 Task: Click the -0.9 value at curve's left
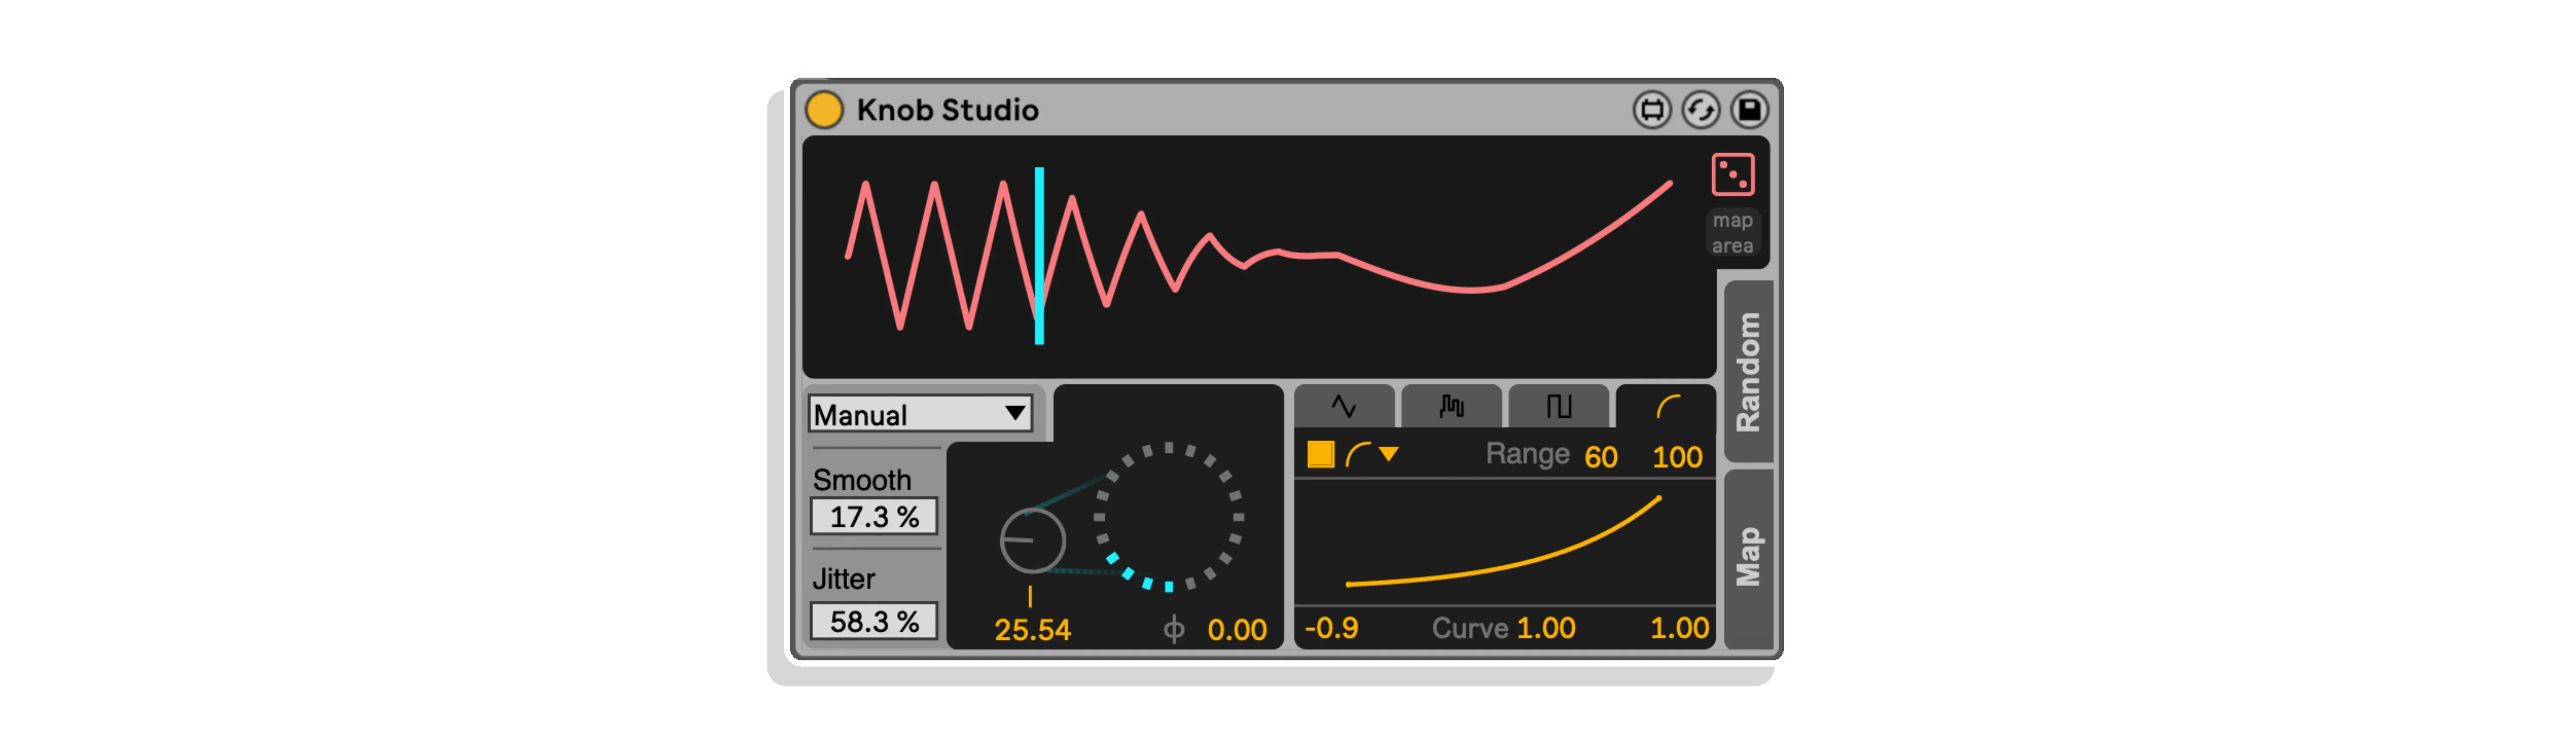(1331, 628)
